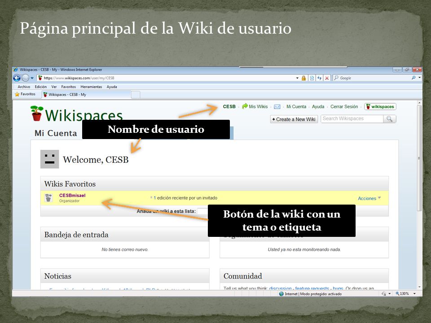Click the user avatar face image

click(49, 159)
